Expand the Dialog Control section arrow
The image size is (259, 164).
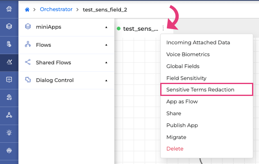(106, 80)
